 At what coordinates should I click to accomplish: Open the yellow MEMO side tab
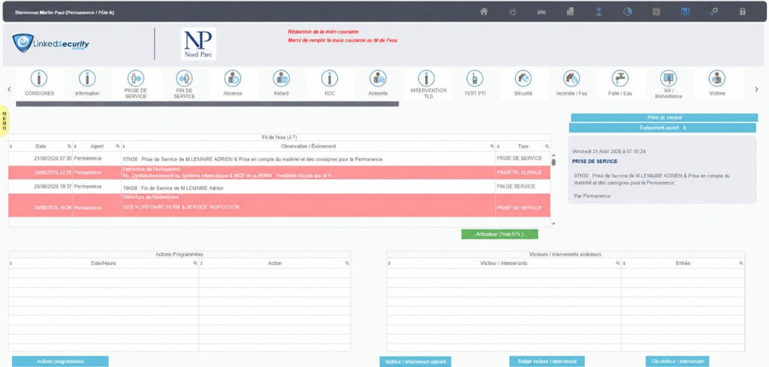click(4, 121)
